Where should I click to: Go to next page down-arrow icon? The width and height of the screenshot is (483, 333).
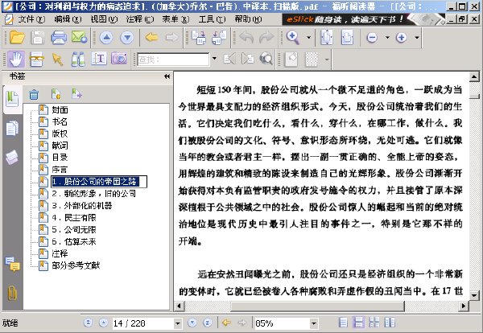coord(127,38)
